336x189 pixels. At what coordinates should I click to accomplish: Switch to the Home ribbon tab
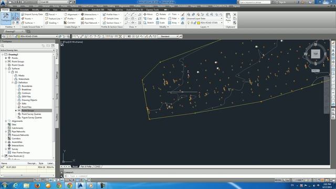[x=5, y=9]
